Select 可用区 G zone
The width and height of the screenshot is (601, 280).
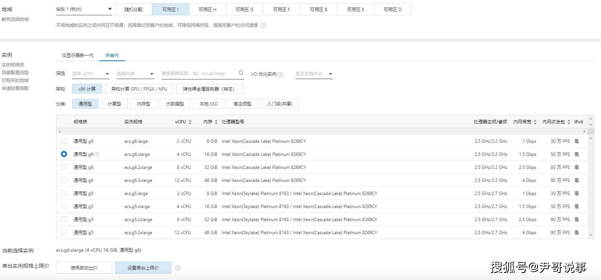245,9
